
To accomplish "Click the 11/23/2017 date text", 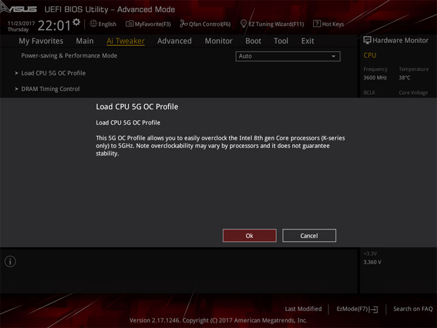I will click(21, 23).
